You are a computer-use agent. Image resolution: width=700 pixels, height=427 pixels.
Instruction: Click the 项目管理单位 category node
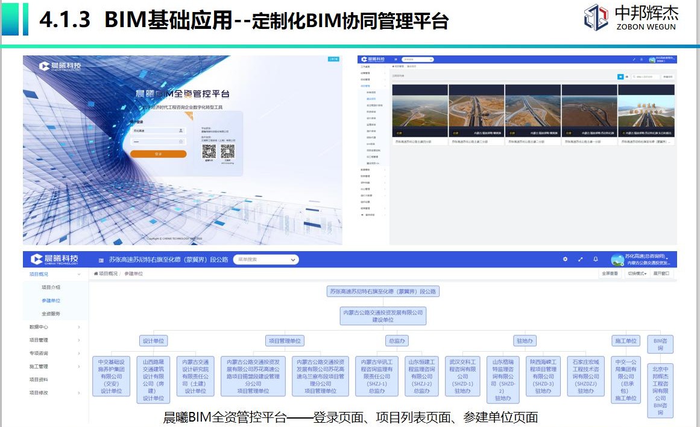point(285,341)
